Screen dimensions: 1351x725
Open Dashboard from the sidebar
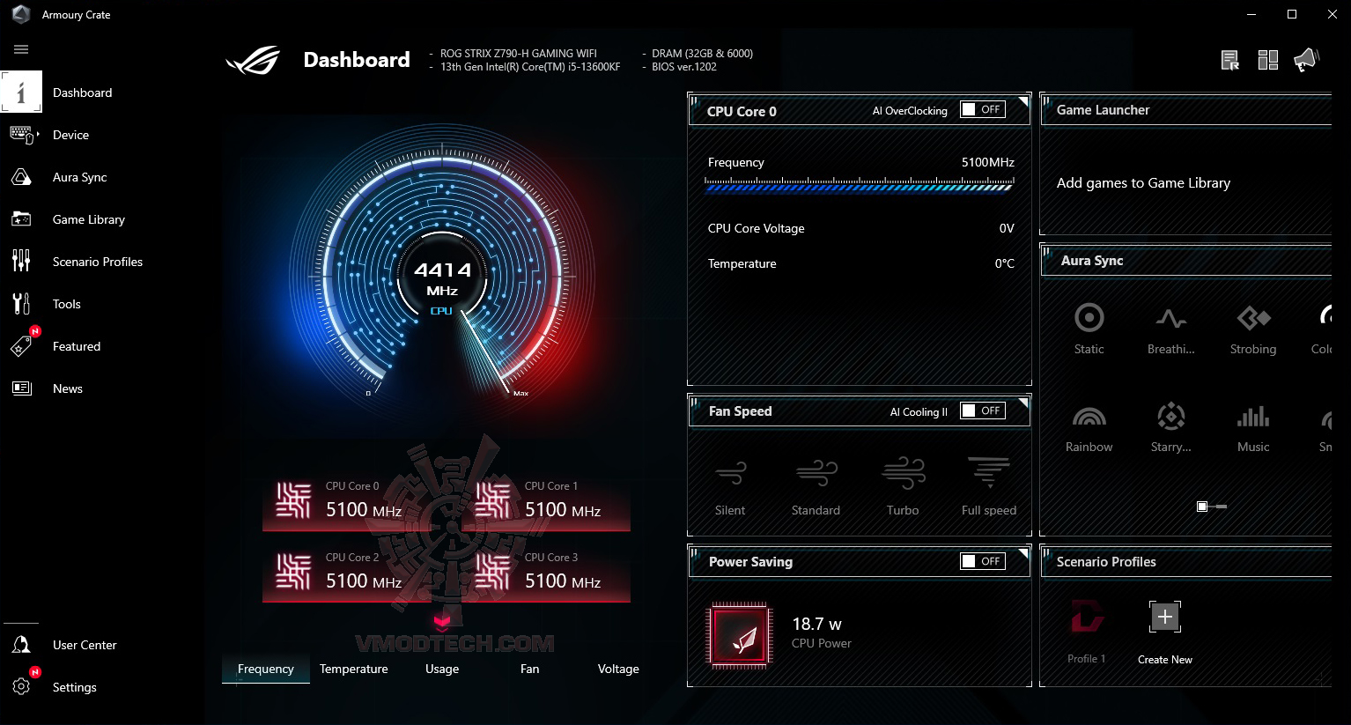83,92
